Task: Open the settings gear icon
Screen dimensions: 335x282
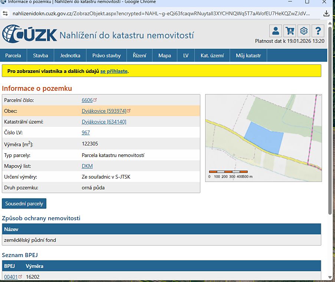Action: coord(304,31)
